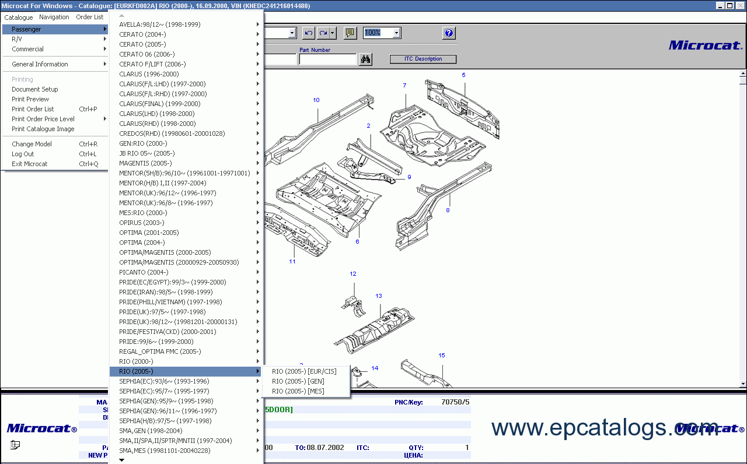The image size is (747, 464).
Task: Click submenu arrow beside SEPHIA(H/B):97/5~
Action: point(258,421)
